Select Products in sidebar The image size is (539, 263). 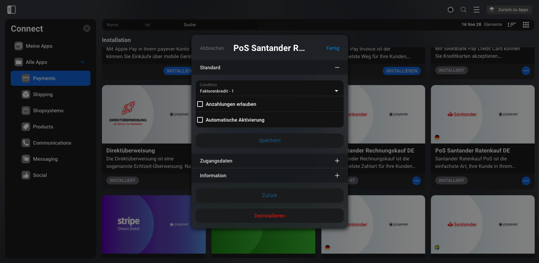43,127
